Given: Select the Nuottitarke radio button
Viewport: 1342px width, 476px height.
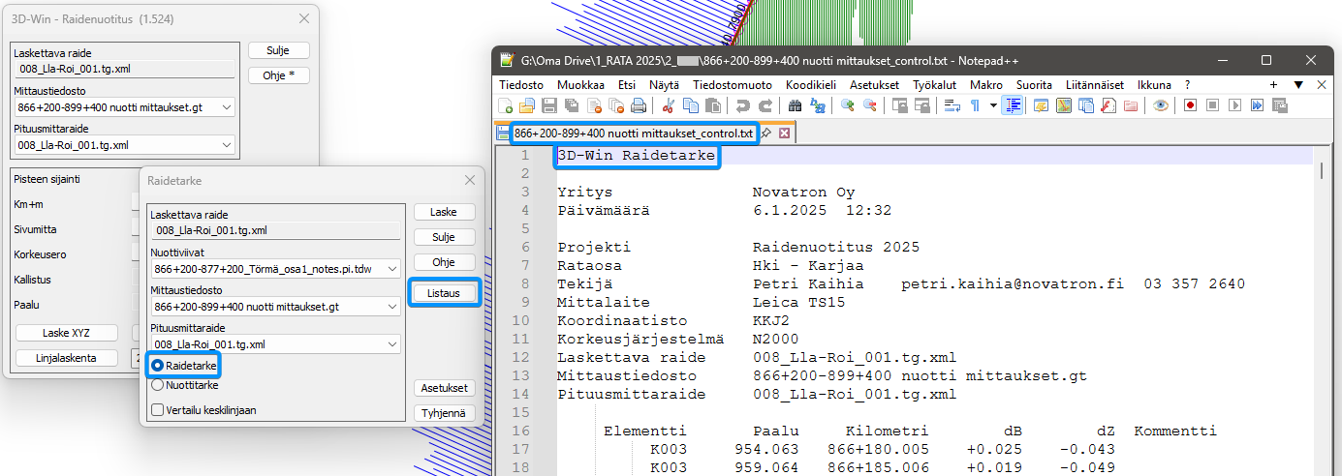Looking at the screenshot, I should coord(158,384).
